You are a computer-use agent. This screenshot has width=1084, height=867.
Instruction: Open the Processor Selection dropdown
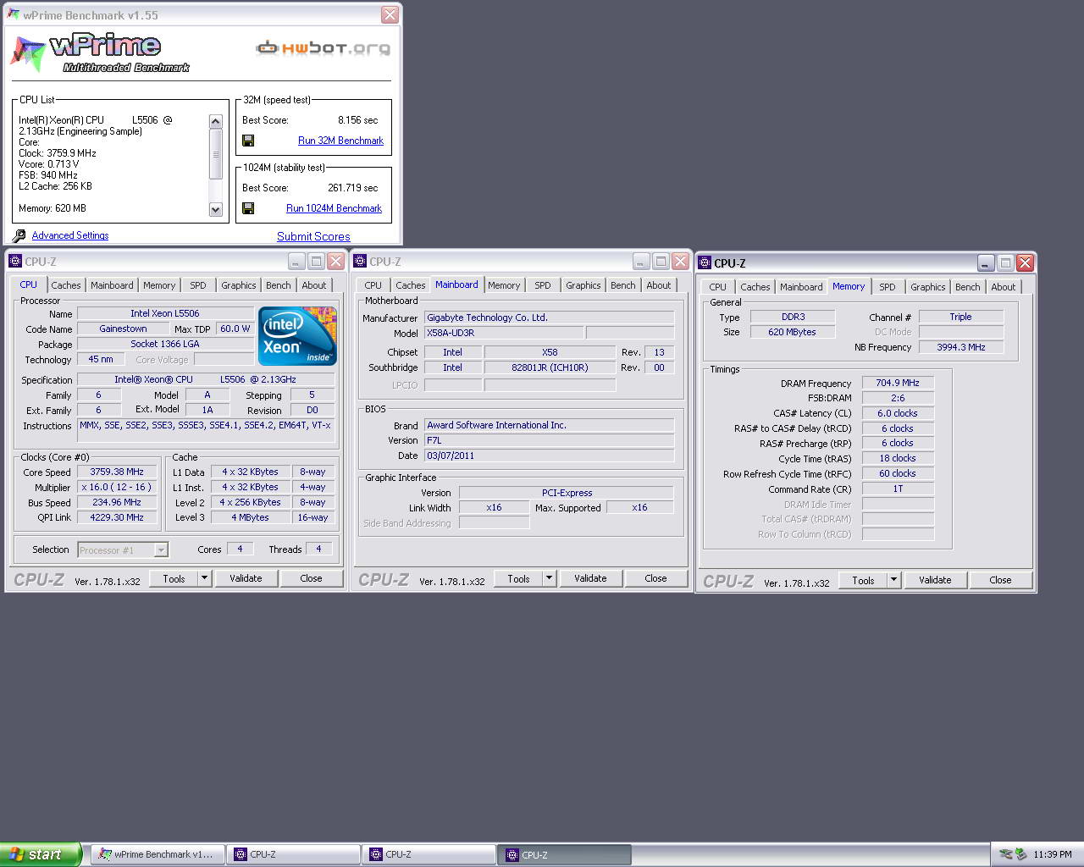(161, 550)
